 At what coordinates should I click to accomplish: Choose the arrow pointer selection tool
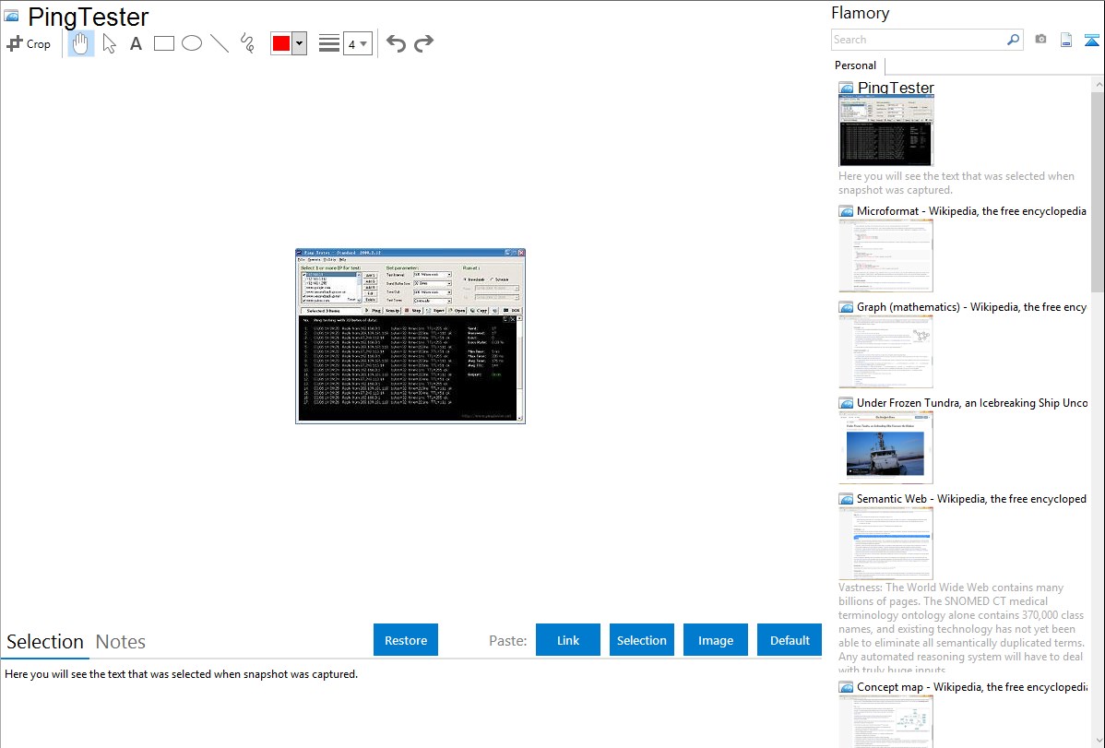tap(109, 43)
